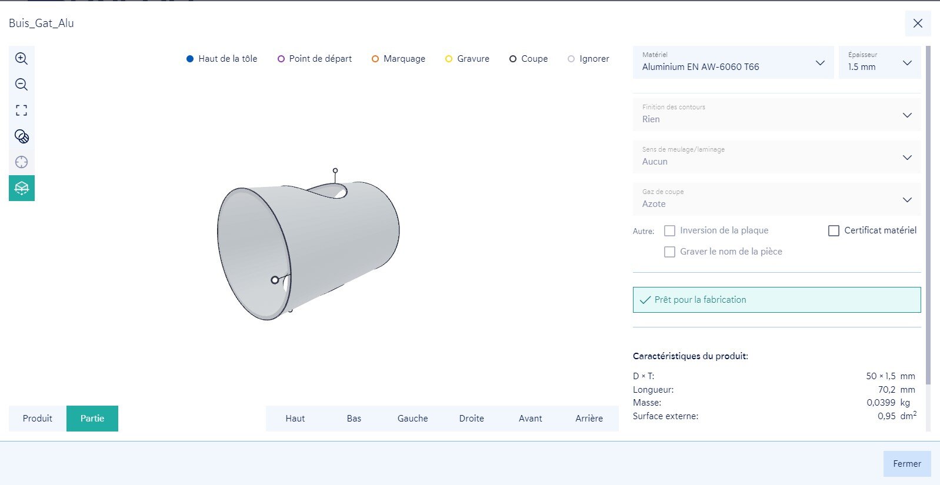
Task: Click the zoom in magnifier icon
Action: tap(21, 59)
